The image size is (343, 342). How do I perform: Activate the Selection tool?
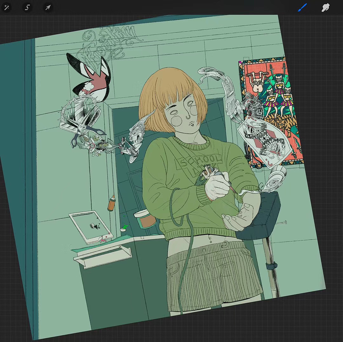click(27, 7)
